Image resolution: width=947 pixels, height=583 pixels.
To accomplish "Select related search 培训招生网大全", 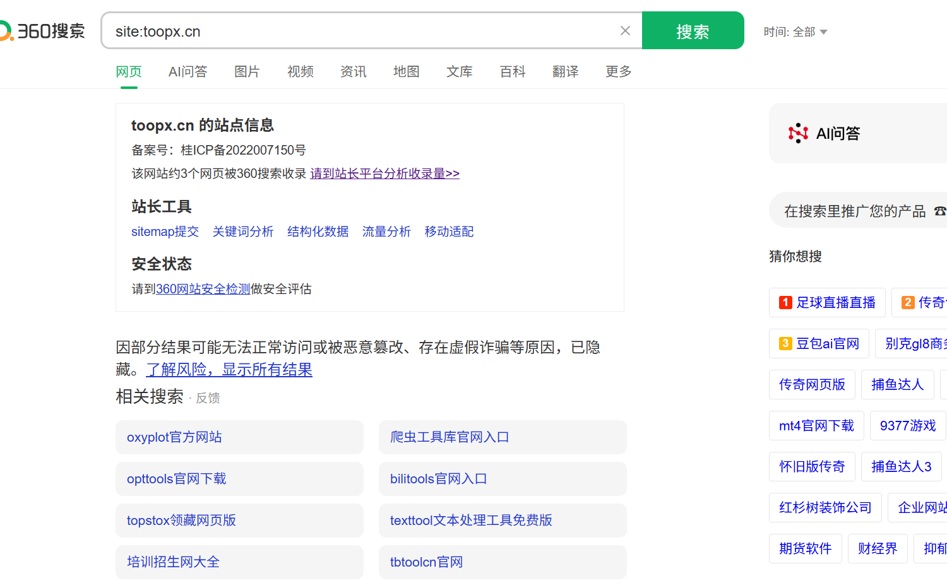I will pyautogui.click(x=239, y=562).
